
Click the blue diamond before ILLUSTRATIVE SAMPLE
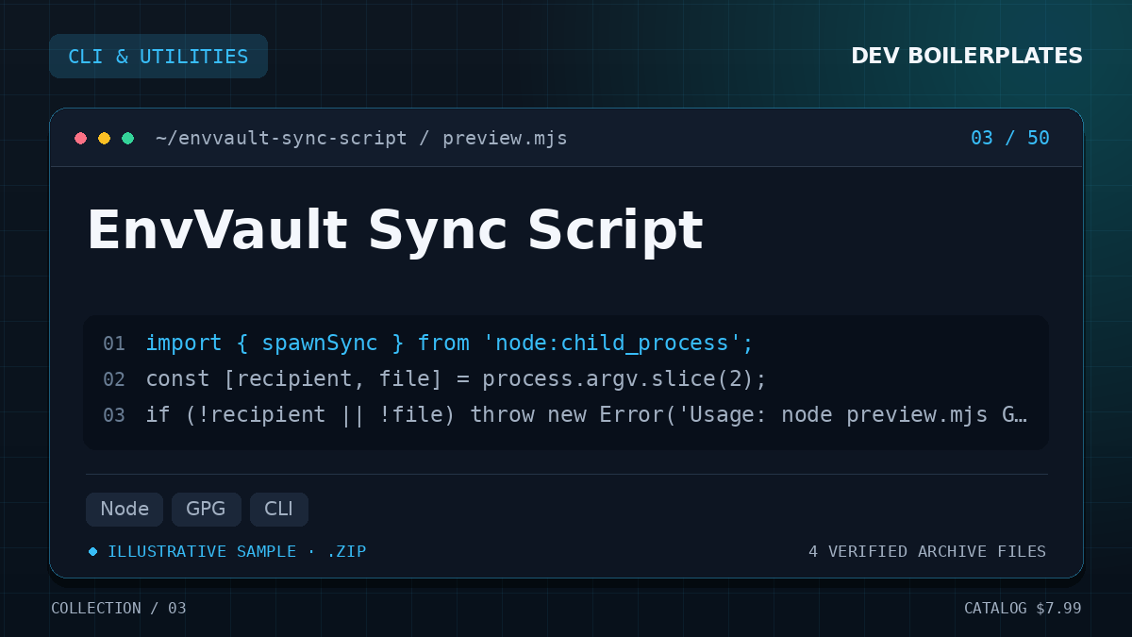click(92, 551)
